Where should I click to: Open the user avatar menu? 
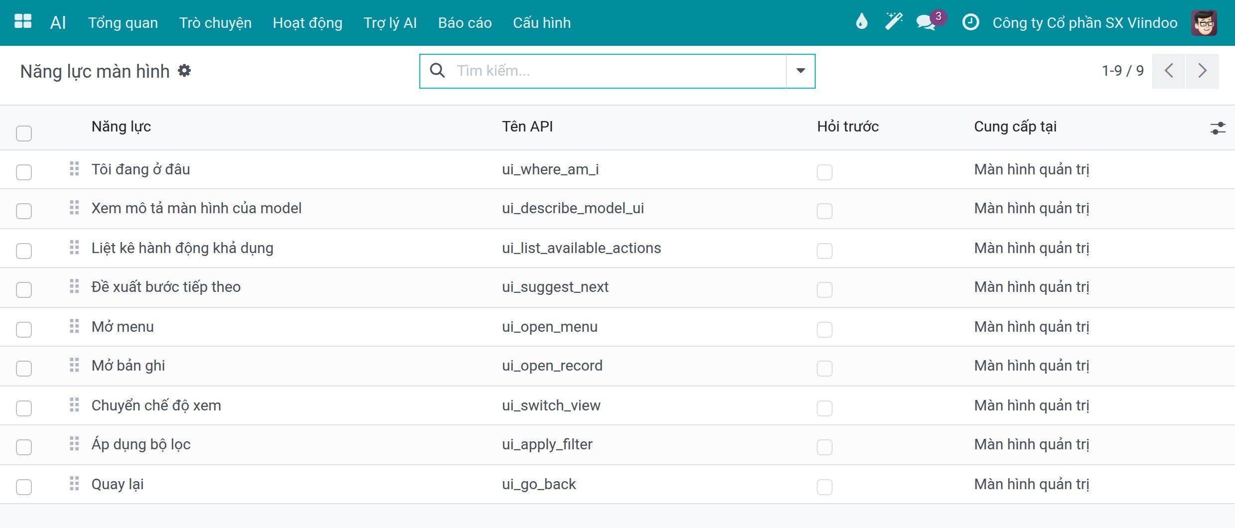(x=1204, y=22)
